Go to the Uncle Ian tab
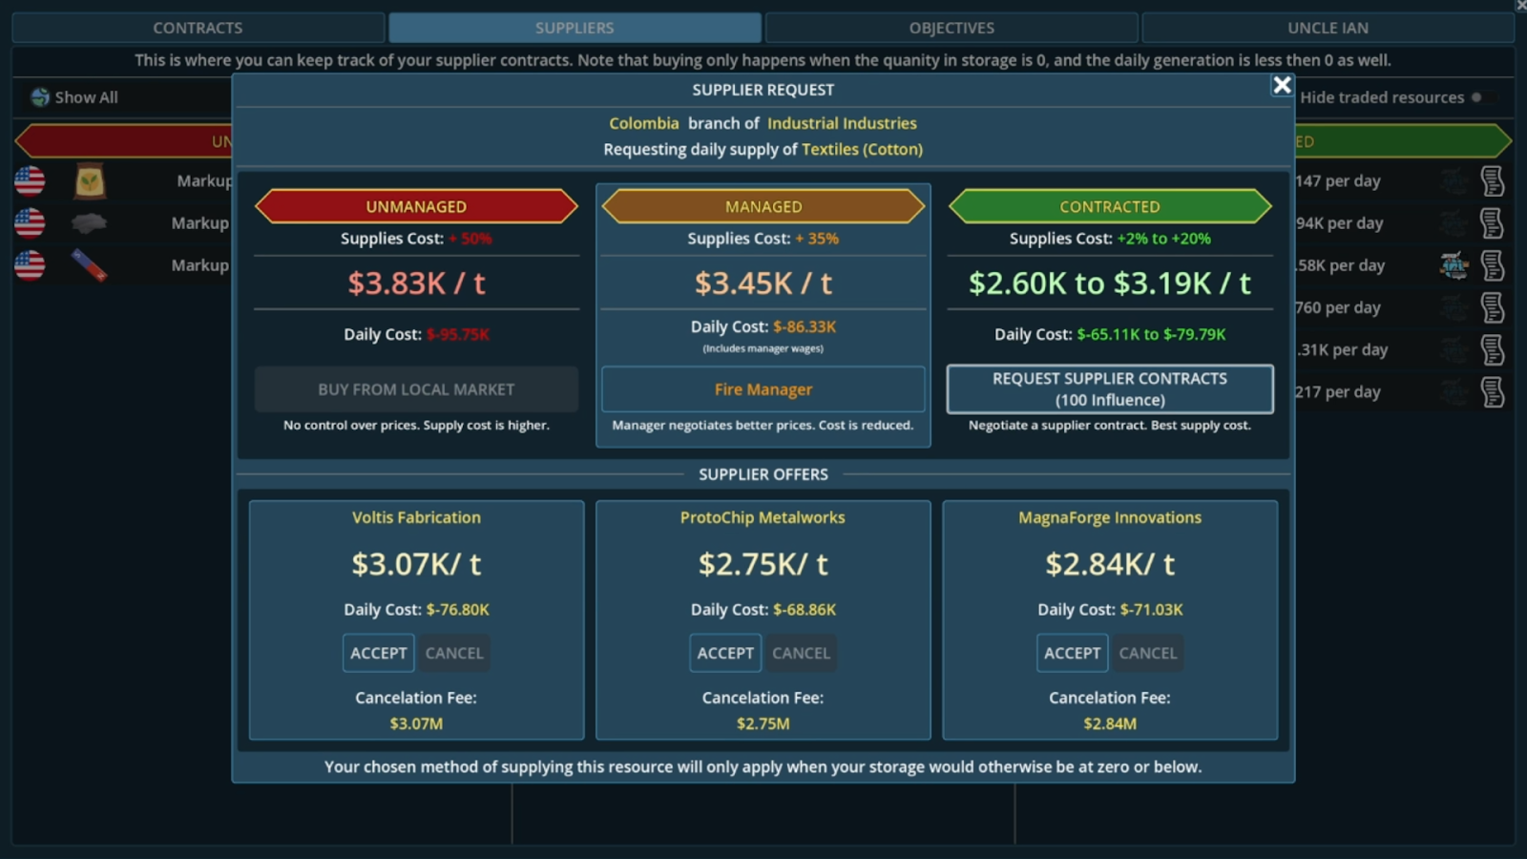This screenshot has width=1527, height=859. [1327, 28]
